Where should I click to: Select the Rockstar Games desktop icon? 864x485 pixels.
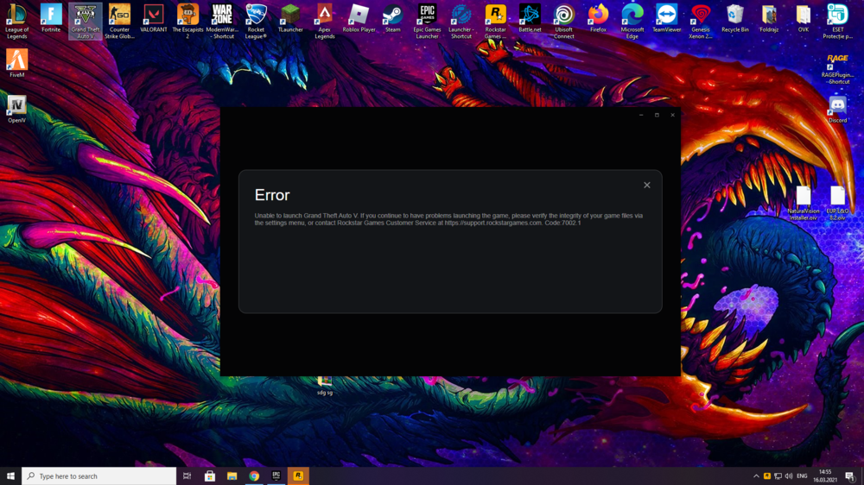pyautogui.click(x=495, y=21)
